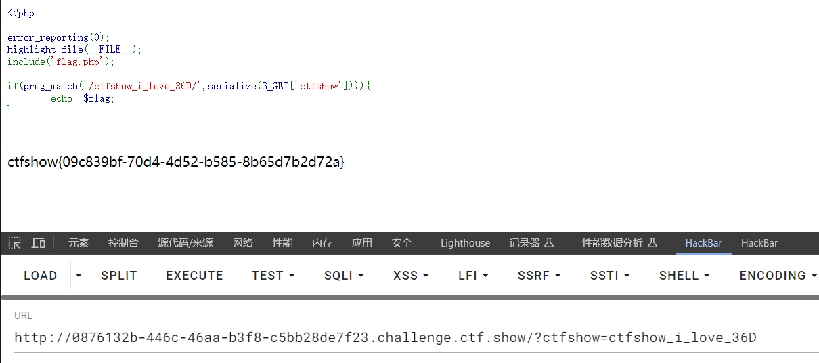
Task: Click the SPLIT button
Action: click(119, 276)
